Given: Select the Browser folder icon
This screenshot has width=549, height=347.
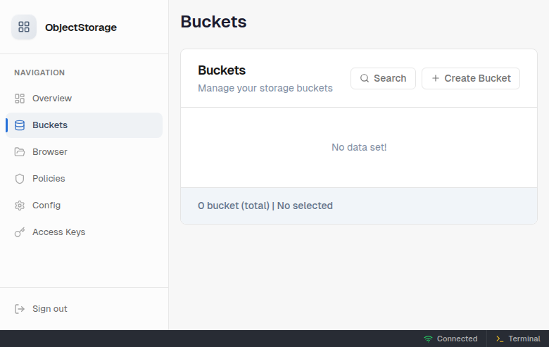Looking at the screenshot, I should pyautogui.click(x=20, y=152).
